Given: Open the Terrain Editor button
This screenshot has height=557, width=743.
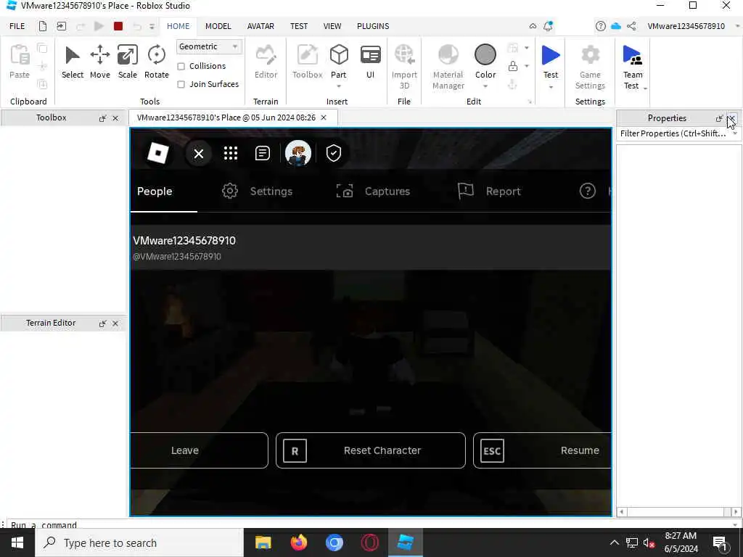Looking at the screenshot, I should pos(266,62).
